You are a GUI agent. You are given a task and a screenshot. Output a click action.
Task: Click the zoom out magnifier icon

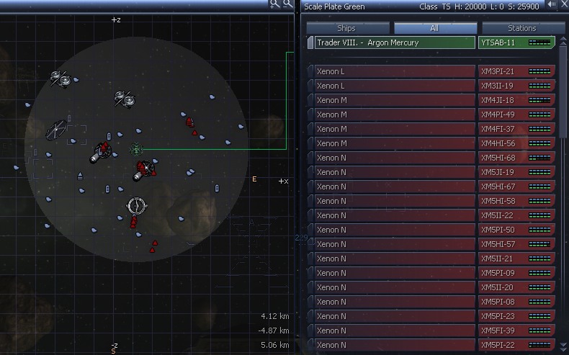287,4
